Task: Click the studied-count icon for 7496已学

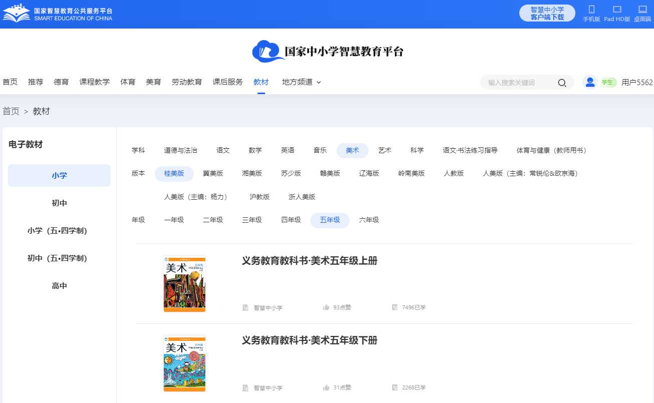Action: coord(395,307)
